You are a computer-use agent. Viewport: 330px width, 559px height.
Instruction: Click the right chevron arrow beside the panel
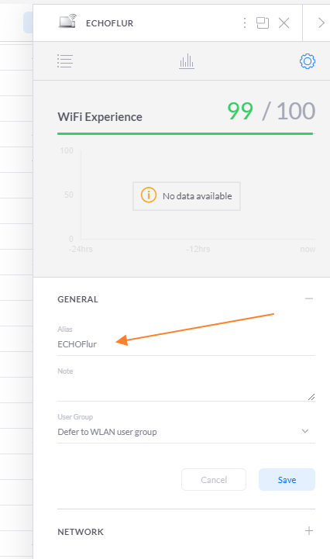click(321, 22)
